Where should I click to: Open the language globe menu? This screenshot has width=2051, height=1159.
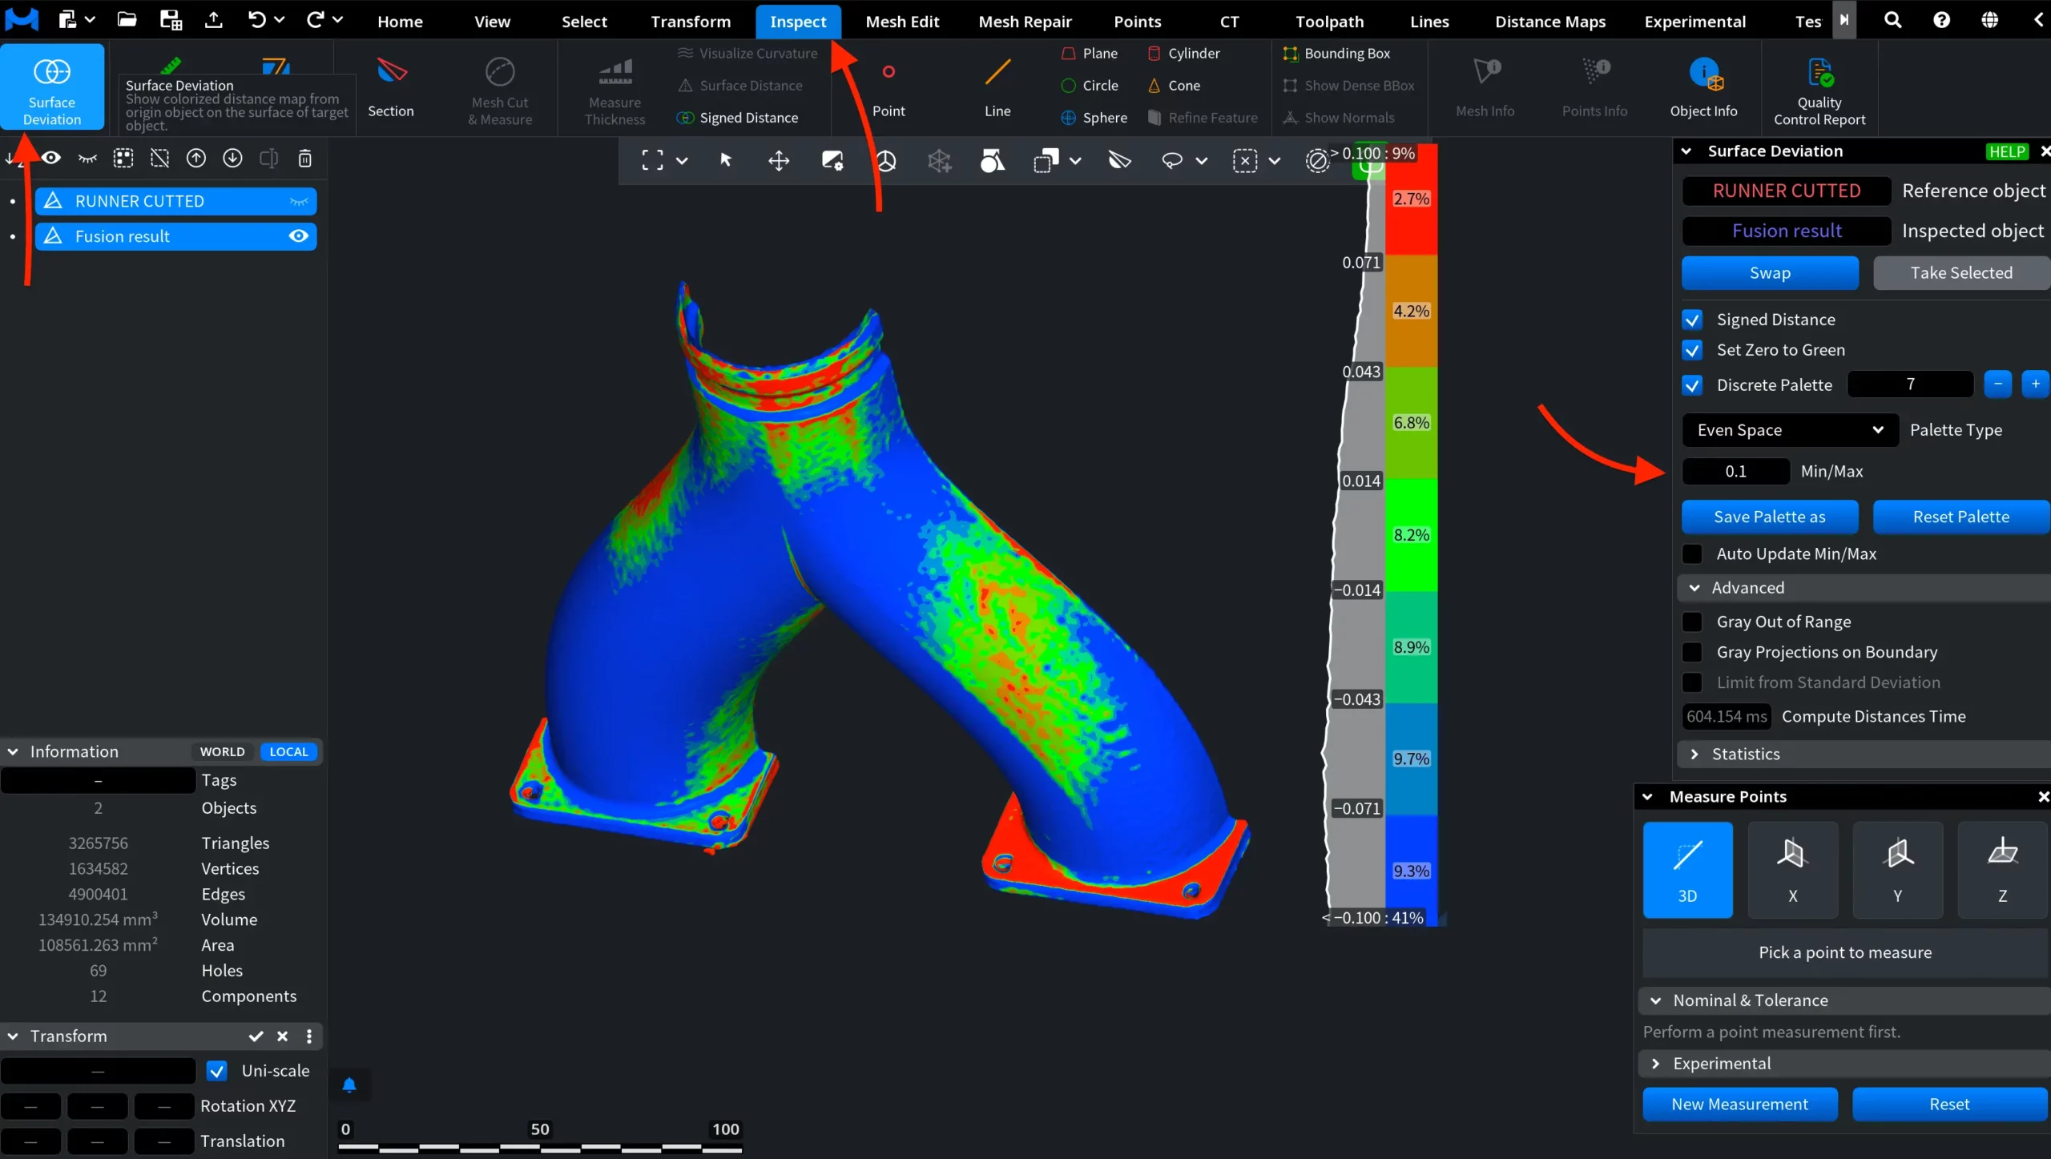[1990, 20]
